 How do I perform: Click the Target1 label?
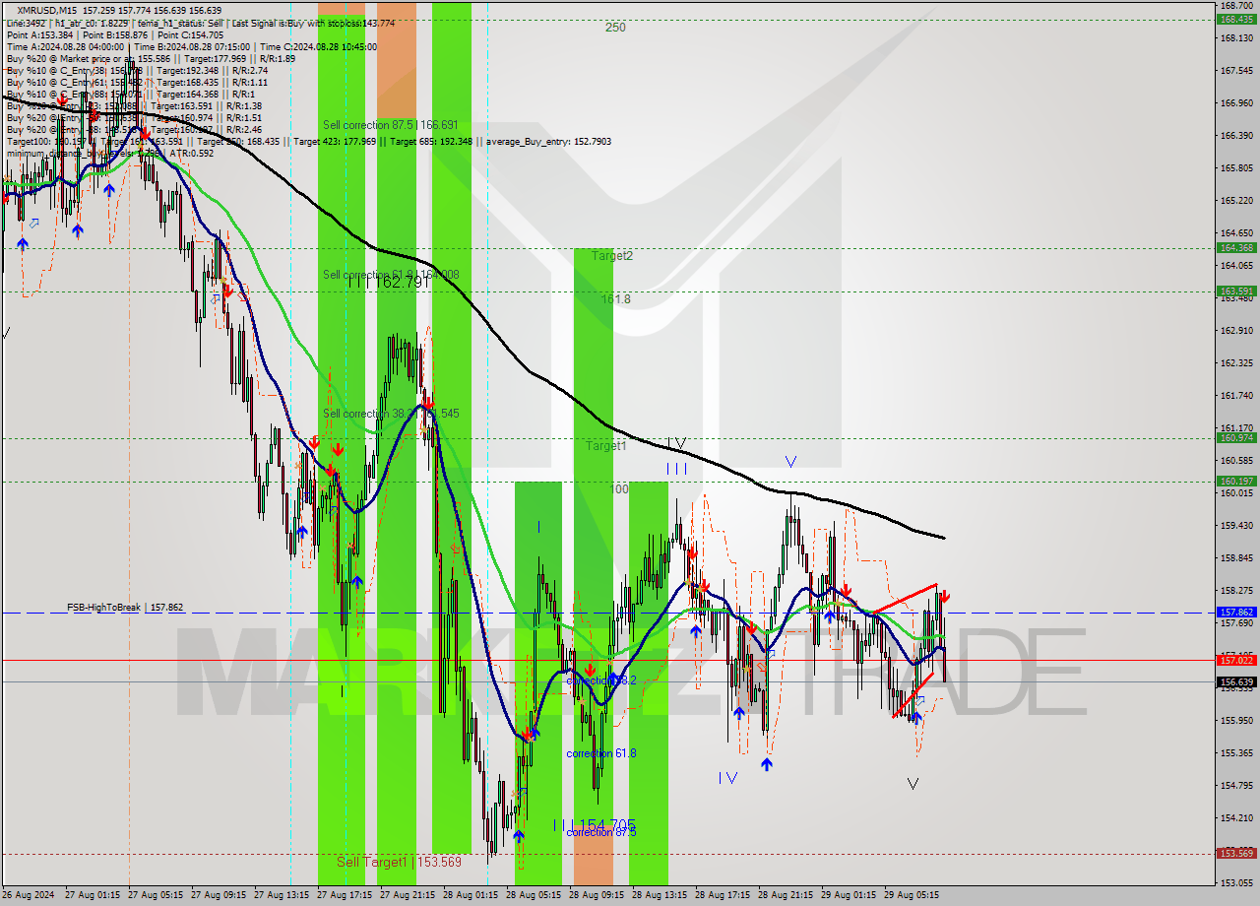[x=606, y=446]
